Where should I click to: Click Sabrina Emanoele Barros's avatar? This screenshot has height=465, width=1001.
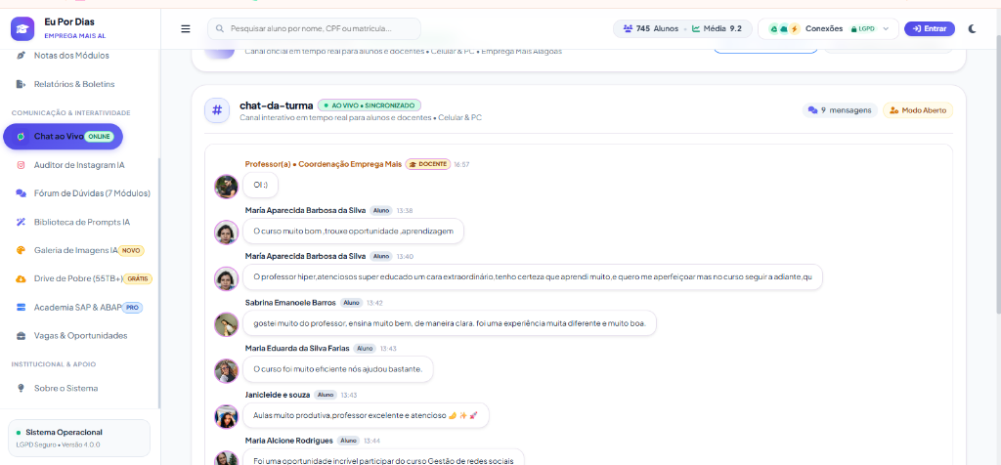pyautogui.click(x=226, y=324)
